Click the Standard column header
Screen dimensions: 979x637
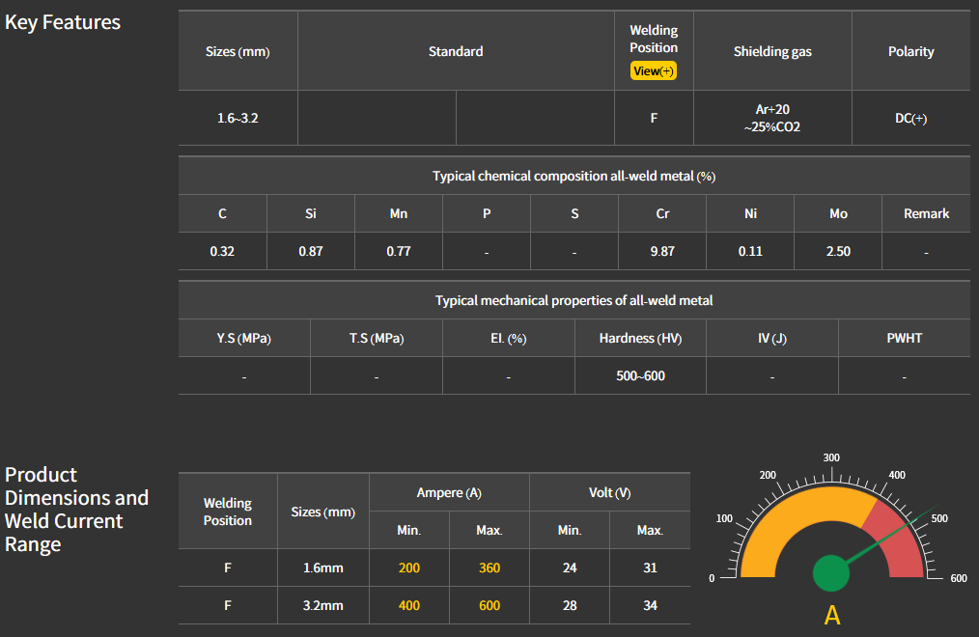[x=456, y=51]
